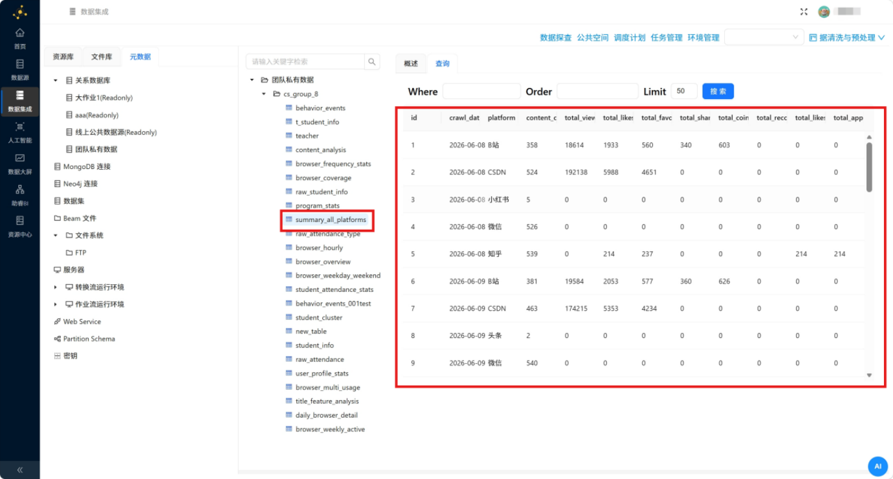Screen dimensions: 893x479
Task: Click the search magnifier icon beside keyword box
Action: click(373, 61)
